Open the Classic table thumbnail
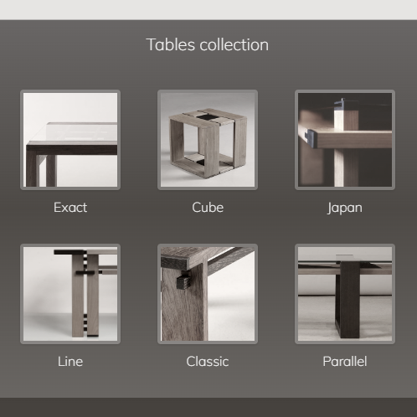Image resolution: width=417 pixels, height=417 pixels. tap(208, 294)
